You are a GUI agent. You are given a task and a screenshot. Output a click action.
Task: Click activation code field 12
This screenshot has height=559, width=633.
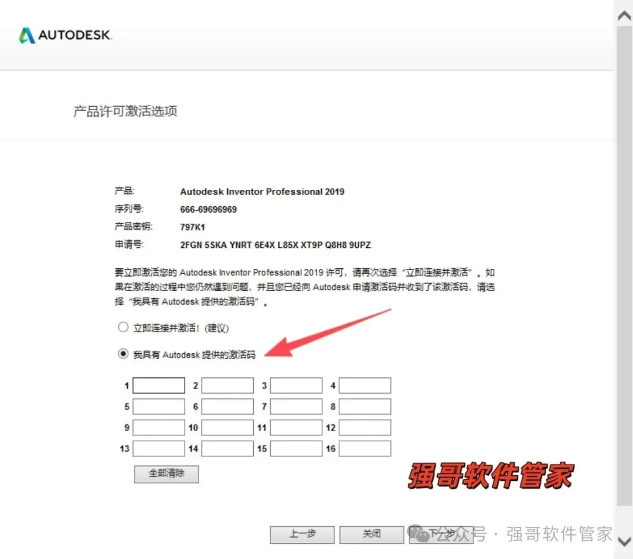tap(365, 427)
